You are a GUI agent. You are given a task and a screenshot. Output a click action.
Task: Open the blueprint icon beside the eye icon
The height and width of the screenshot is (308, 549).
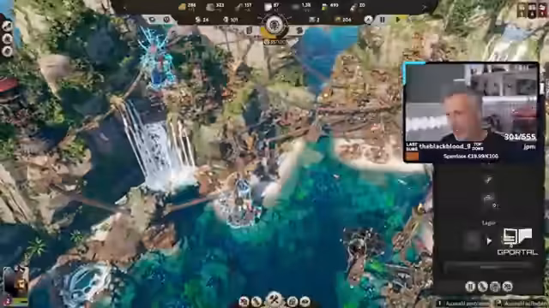[x=293, y=301]
